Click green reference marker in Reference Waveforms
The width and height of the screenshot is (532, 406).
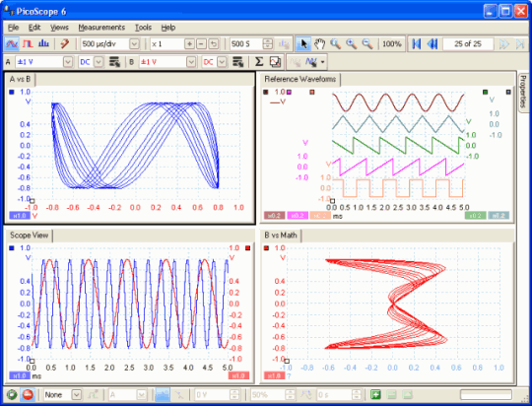[485, 92]
